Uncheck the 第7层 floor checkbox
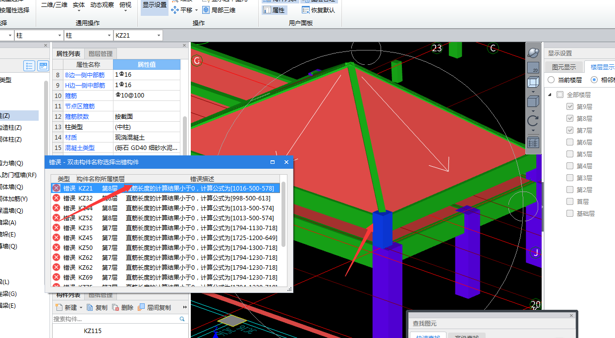 click(x=570, y=130)
